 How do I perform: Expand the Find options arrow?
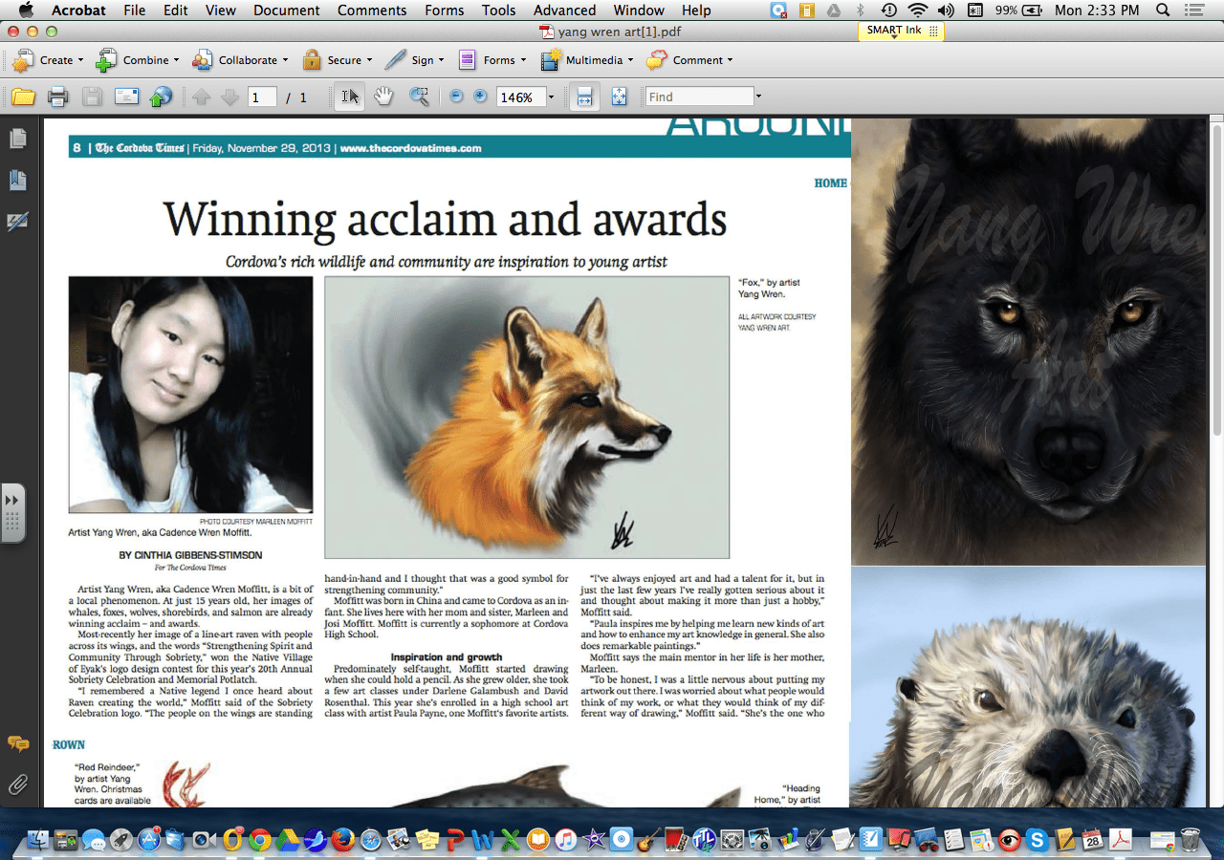[758, 97]
